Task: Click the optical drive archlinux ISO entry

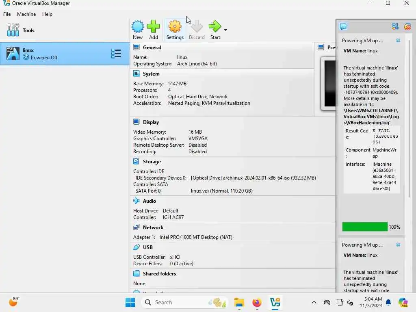Action: click(253, 178)
